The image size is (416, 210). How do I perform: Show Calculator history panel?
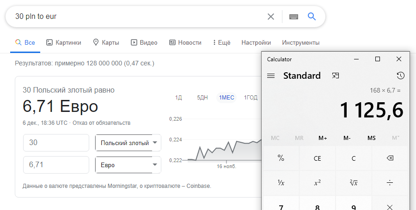(400, 76)
